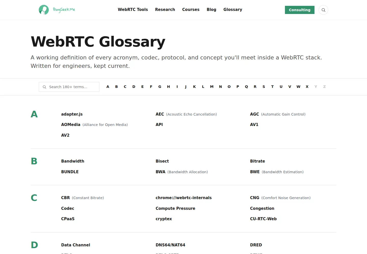View the AV1 glossary entry
Screen dimensions: 367x254
(x=254, y=125)
